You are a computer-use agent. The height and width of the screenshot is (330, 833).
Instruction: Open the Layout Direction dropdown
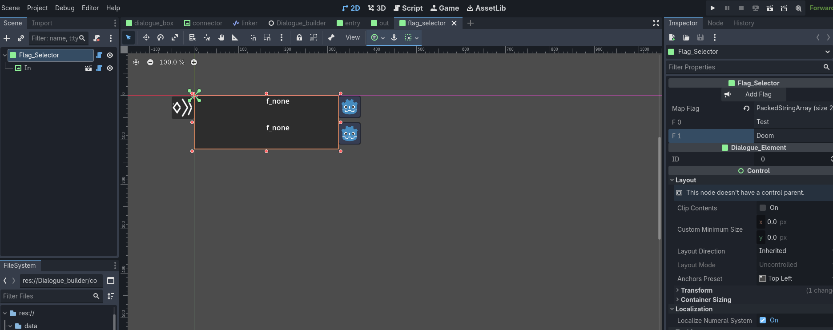click(x=795, y=251)
